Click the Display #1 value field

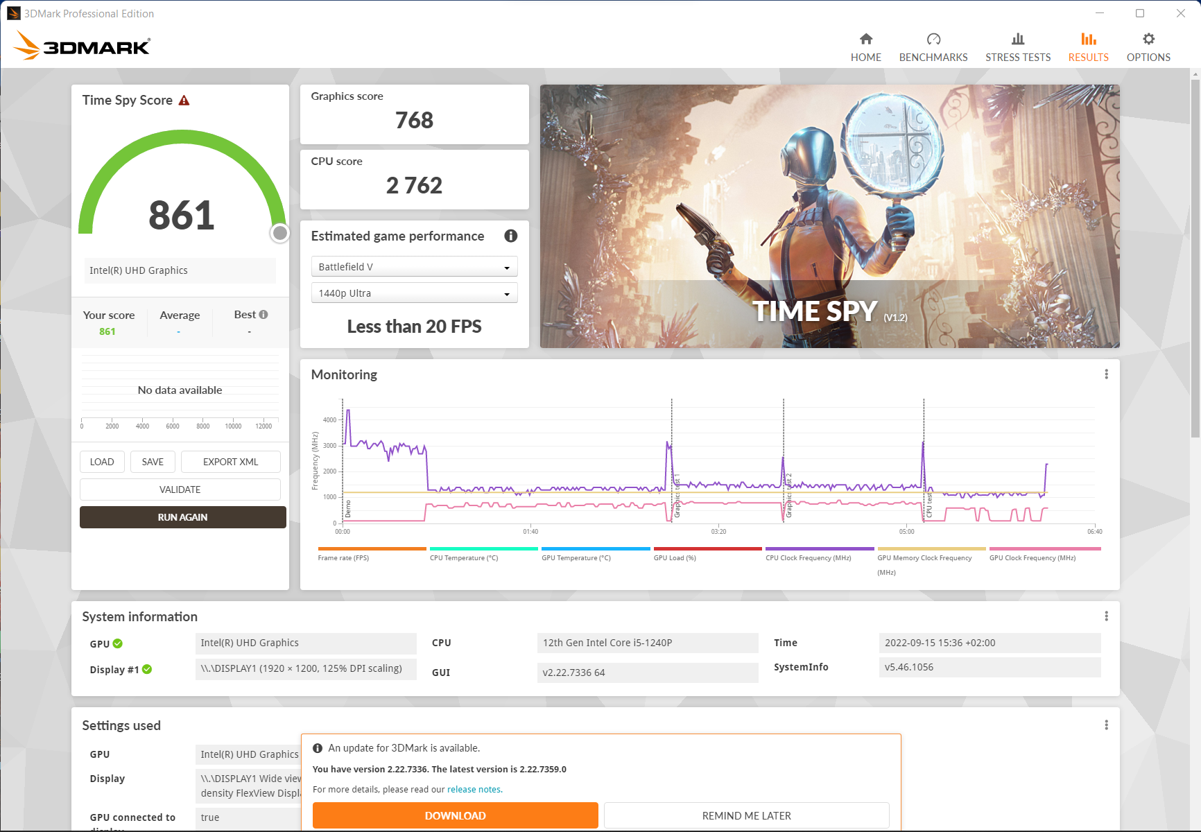point(306,669)
